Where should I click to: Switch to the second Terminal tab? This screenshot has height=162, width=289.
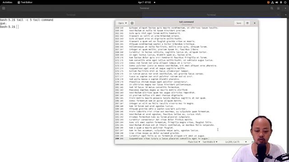211,15
